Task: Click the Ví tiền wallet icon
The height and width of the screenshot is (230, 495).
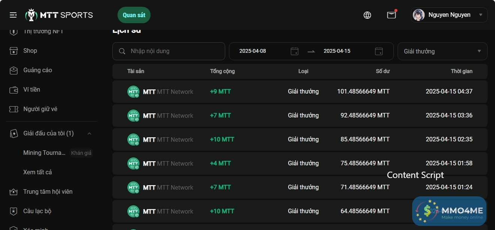Action: coord(14,90)
